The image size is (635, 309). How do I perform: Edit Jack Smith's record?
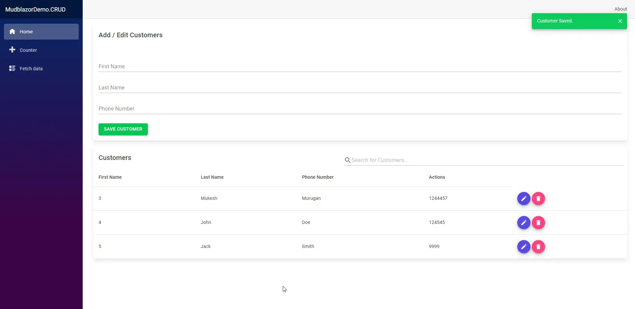524,247
